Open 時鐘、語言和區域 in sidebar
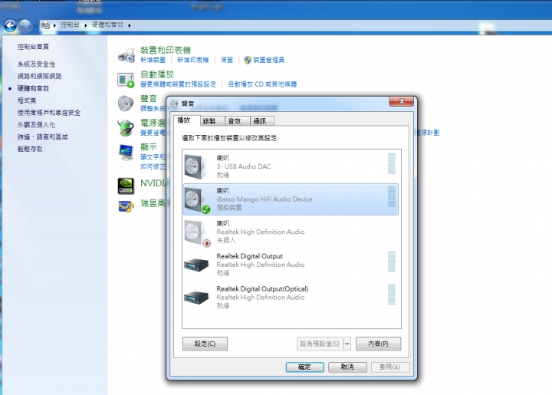The width and height of the screenshot is (552, 395). (43, 137)
